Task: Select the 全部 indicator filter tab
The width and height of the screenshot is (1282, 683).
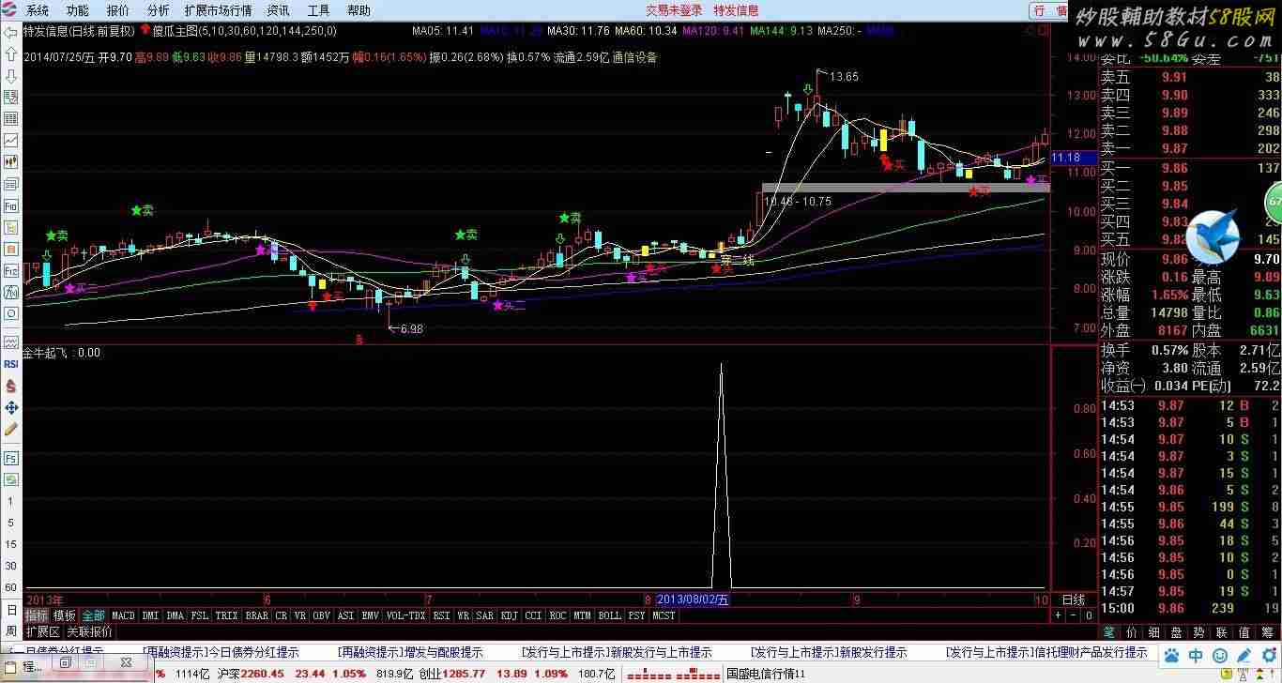Action: coord(93,615)
